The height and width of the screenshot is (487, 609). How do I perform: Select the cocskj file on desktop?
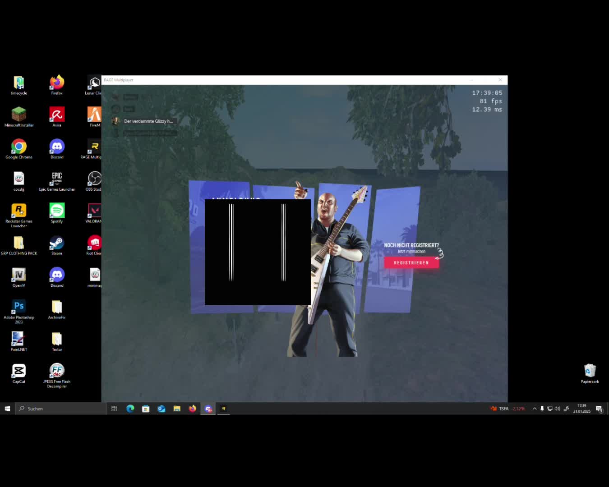18,181
